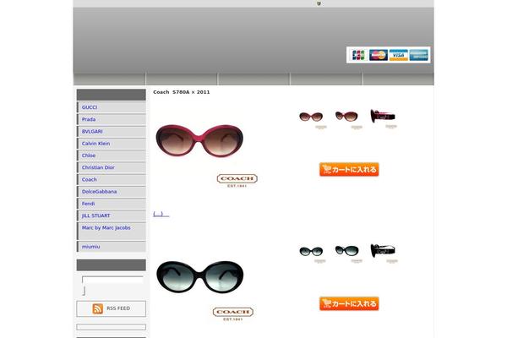Click Coach logo under red sunglasses
The image size is (507, 338).
(237, 181)
